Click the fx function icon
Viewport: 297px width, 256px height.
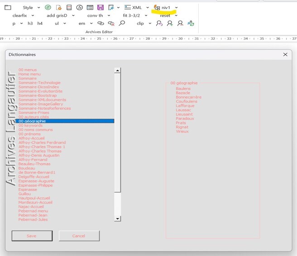80,8
